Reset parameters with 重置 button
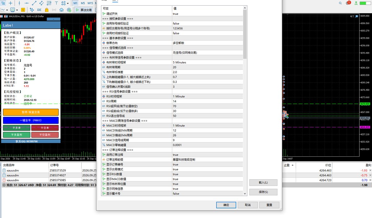This screenshot has height=218, width=372. click(x=269, y=205)
